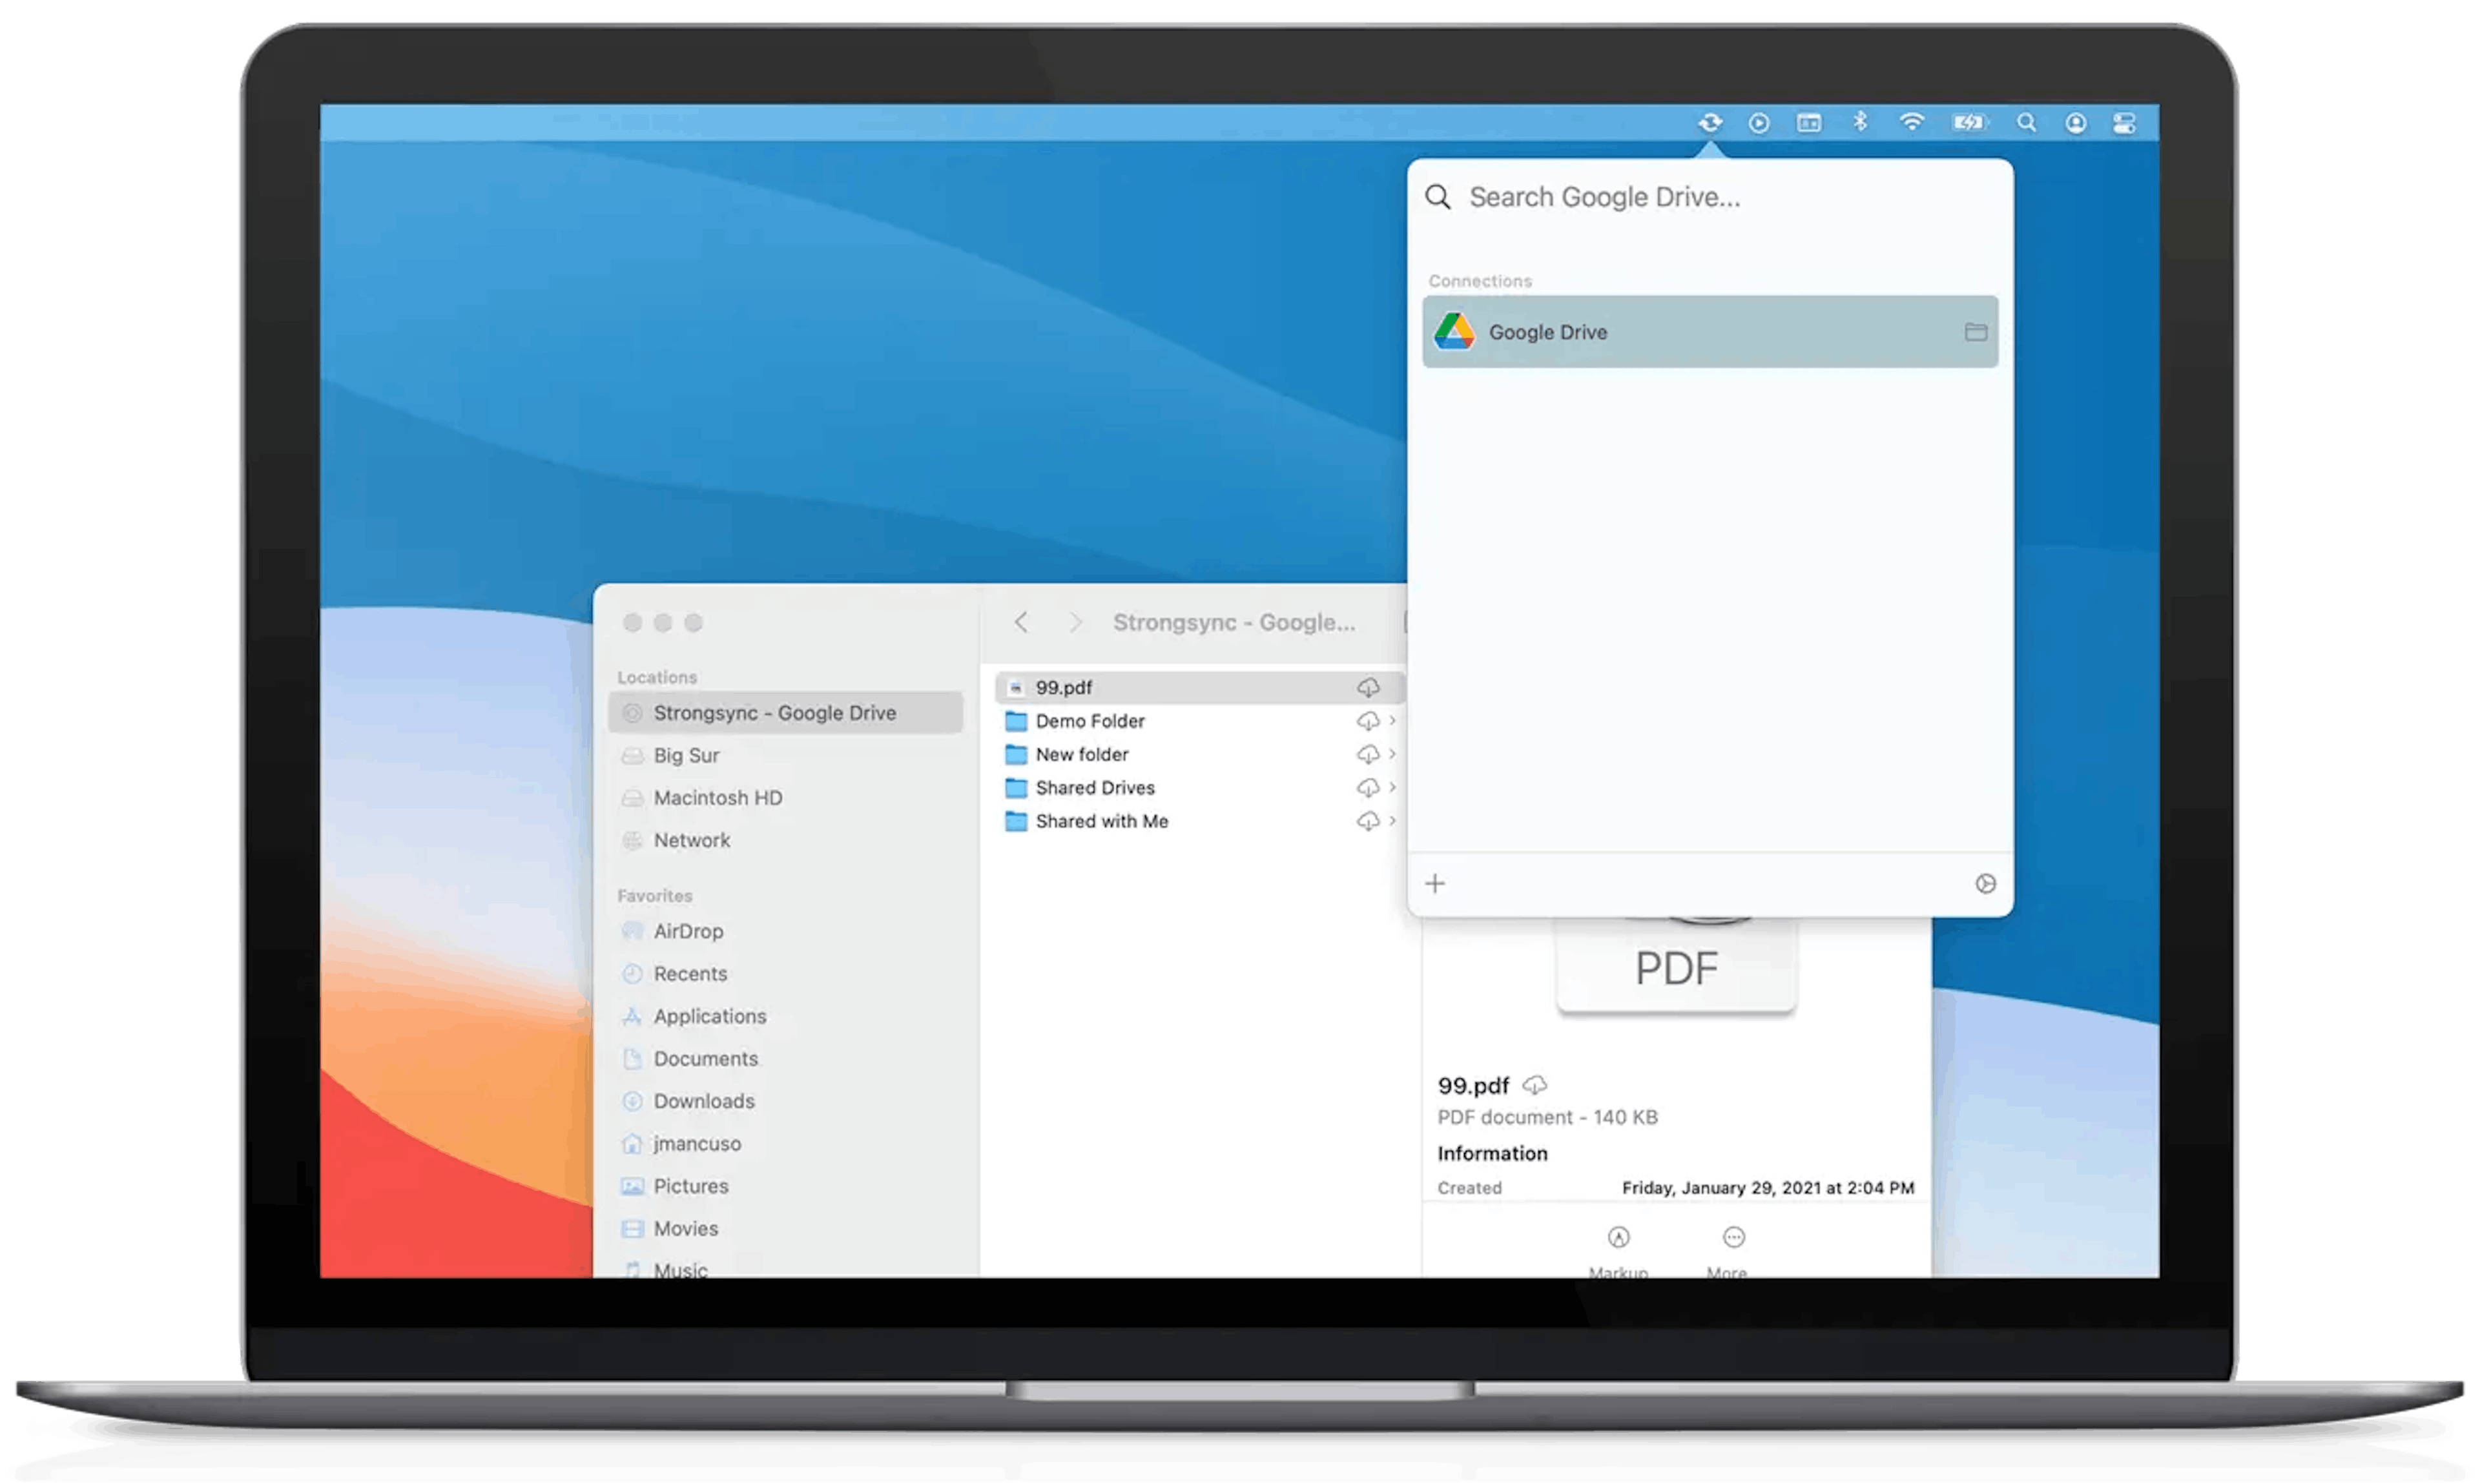Expand Shared with Me with its chevron

pos(1392,820)
